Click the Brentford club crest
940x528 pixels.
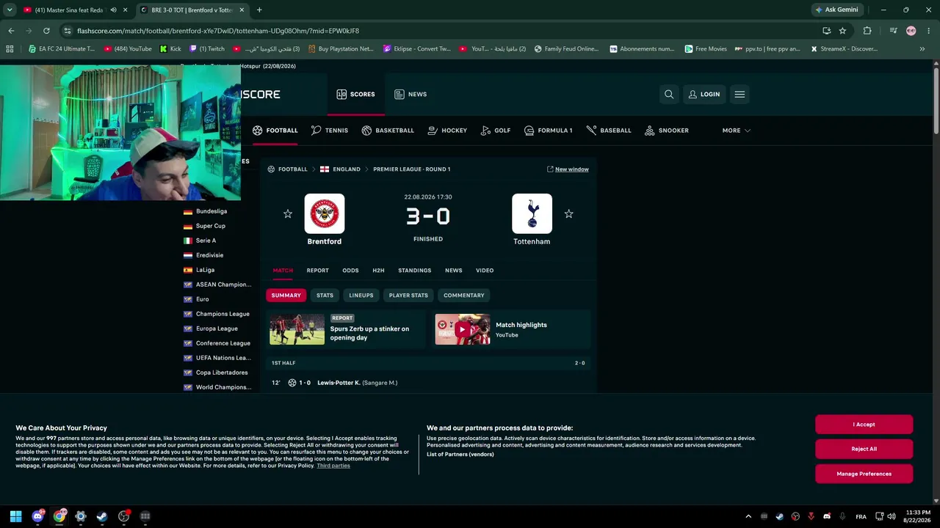325,213
